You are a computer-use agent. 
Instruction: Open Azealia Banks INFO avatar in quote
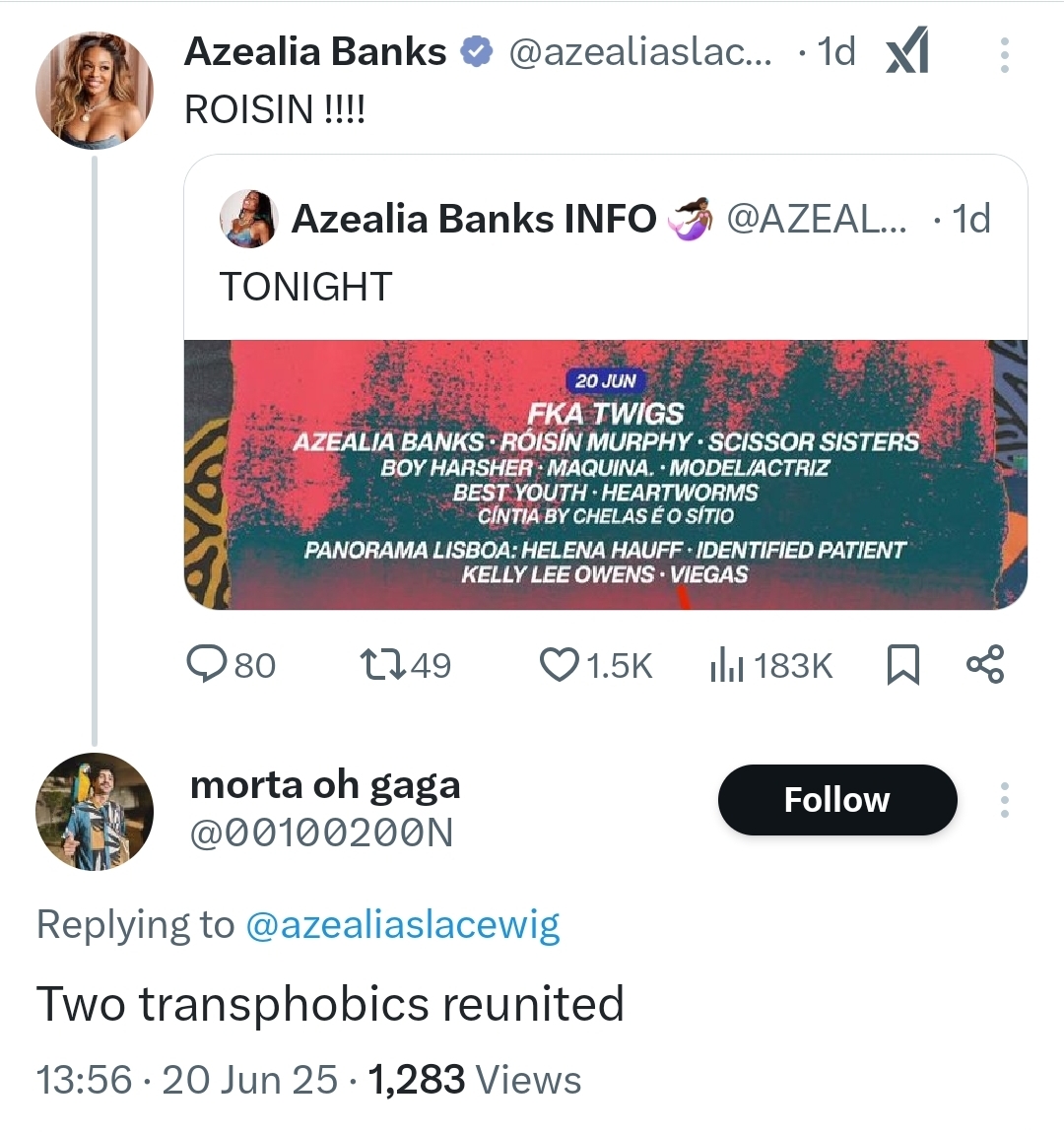248,219
